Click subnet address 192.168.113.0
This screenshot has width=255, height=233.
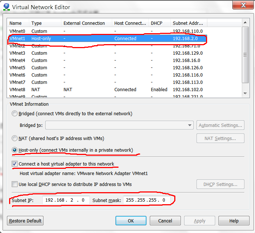tap(188, 82)
